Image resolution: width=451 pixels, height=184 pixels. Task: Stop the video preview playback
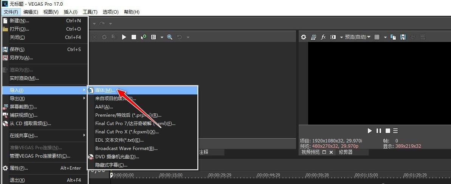(388, 131)
